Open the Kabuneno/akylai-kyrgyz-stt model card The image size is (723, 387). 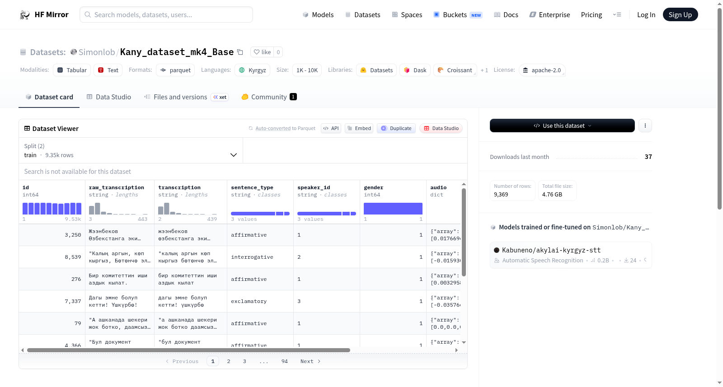[571, 255]
